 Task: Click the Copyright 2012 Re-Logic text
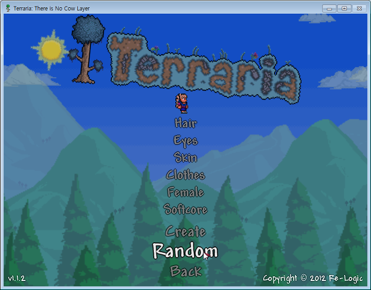coord(313,279)
